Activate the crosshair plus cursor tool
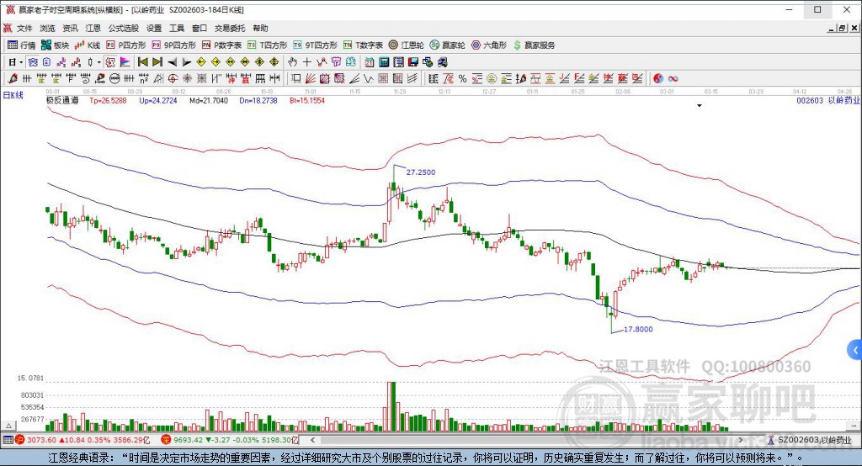 point(306,62)
